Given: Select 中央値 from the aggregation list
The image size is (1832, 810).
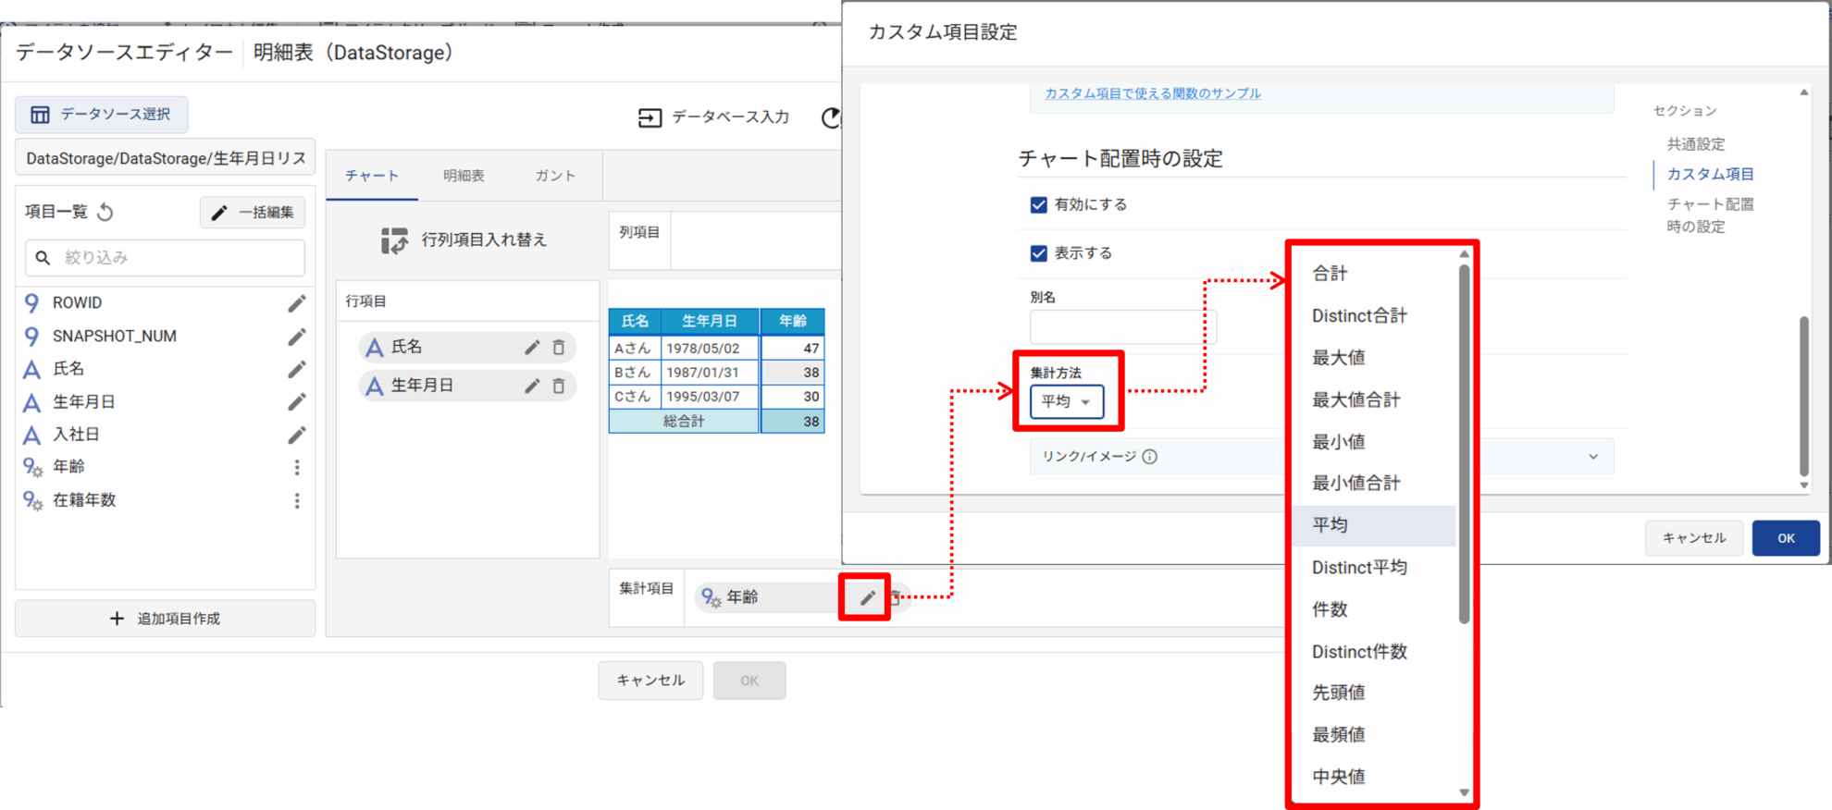Looking at the screenshot, I should pyautogui.click(x=1338, y=777).
